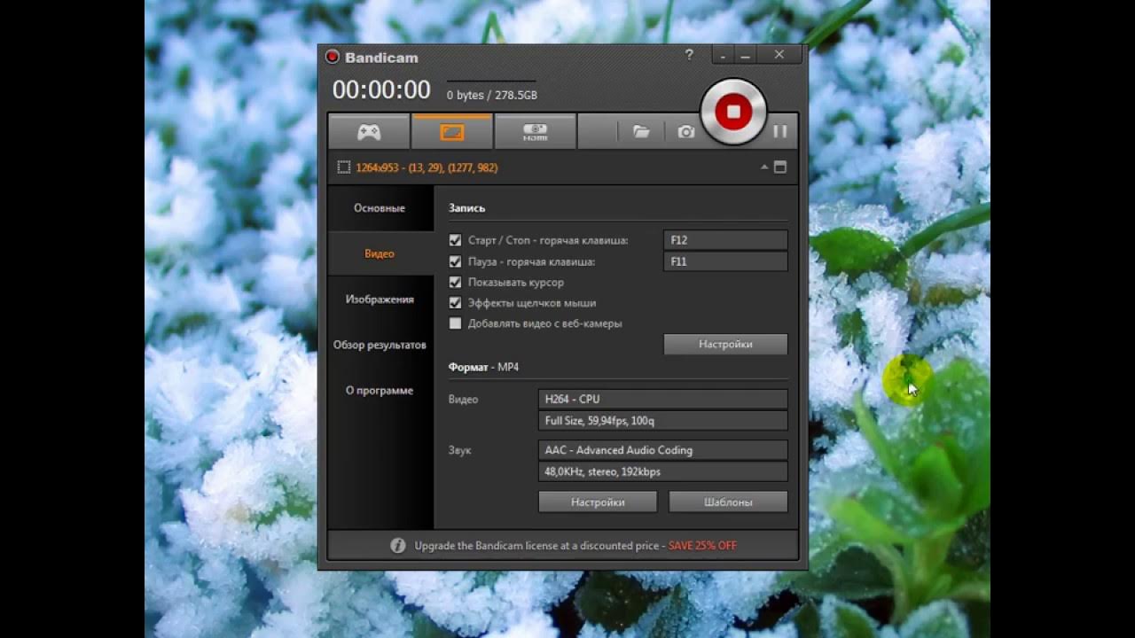Click the F12 hotkey field
1135x638 pixels.
point(725,240)
